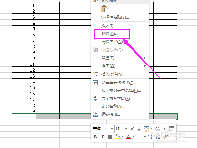This screenshot has width=197, height=148.
Task: Select the cell containing 10
Action: tap(24, 58)
